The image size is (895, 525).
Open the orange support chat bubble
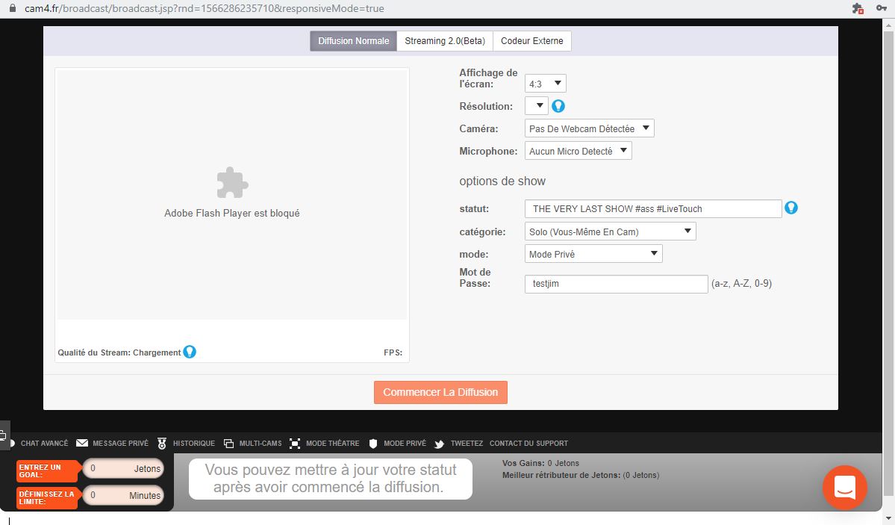point(844,488)
